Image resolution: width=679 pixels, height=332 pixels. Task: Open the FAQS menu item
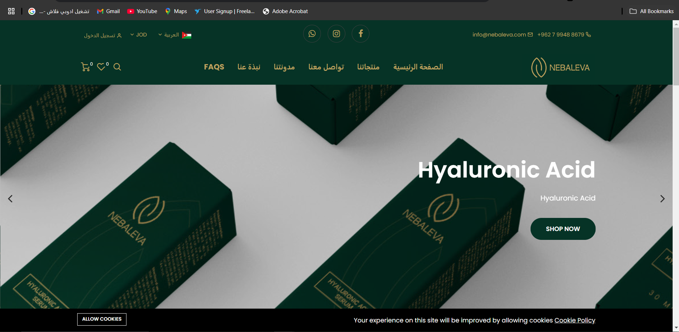214,67
